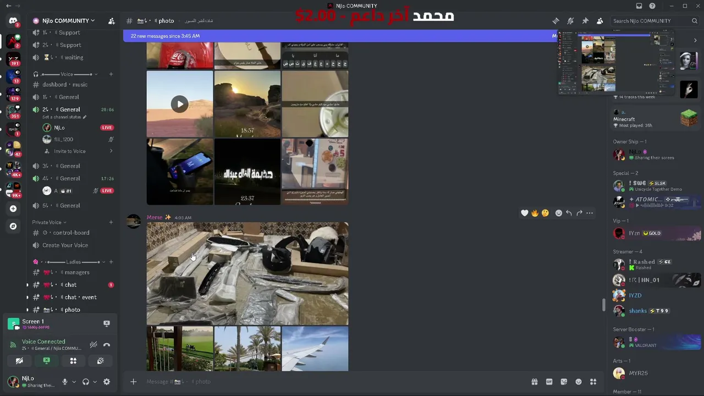
Task: Open headphone output options arrow
Action: [x=95, y=382]
